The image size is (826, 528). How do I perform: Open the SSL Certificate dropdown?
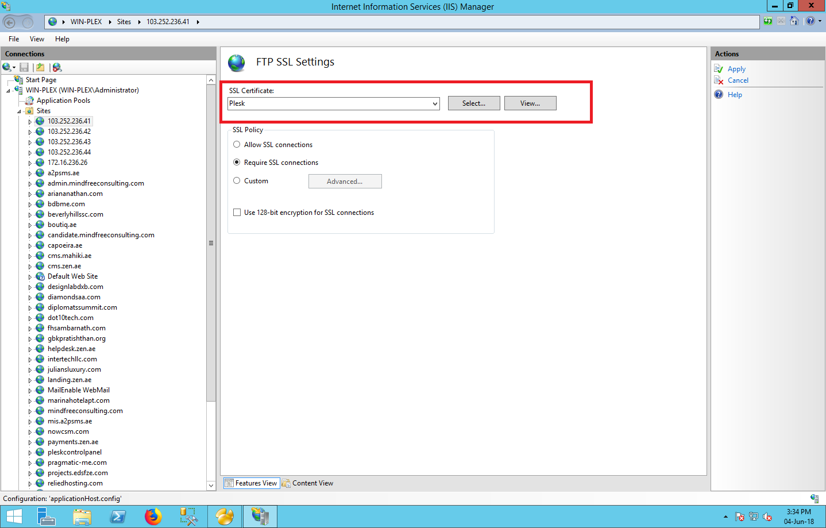435,104
